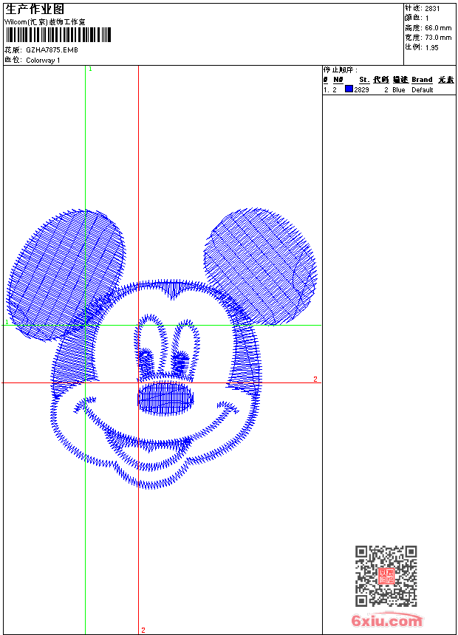The width and height of the screenshot is (458, 635).
Task: Click Mickey's nose in the design
Action: 165,397
